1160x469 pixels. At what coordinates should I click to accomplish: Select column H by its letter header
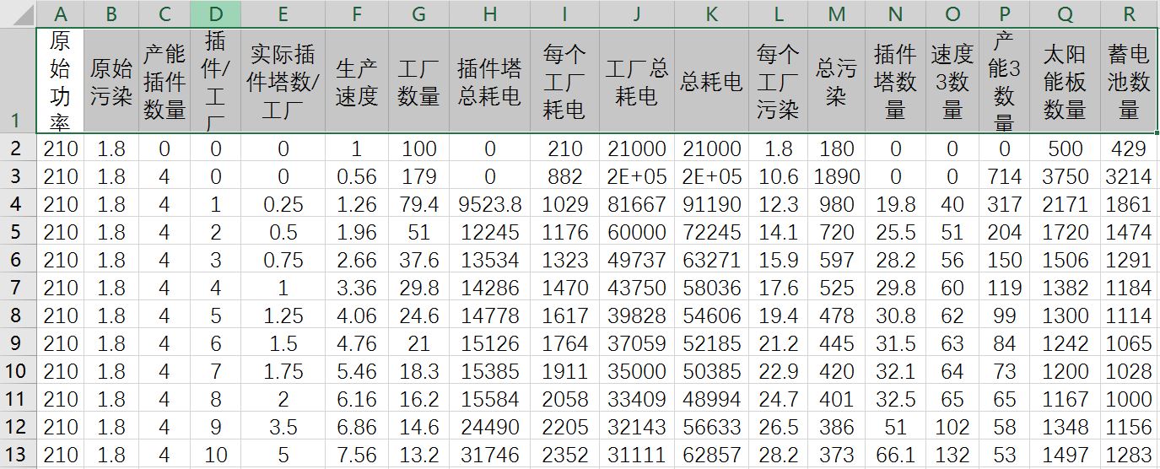tap(489, 13)
